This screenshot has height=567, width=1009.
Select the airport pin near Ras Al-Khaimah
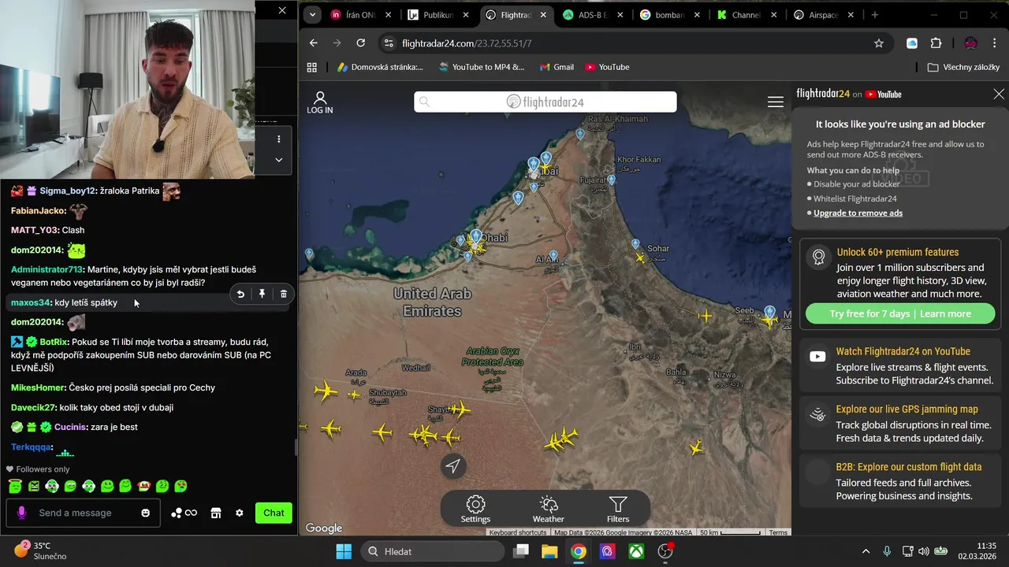pyautogui.click(x=580, y=134)
